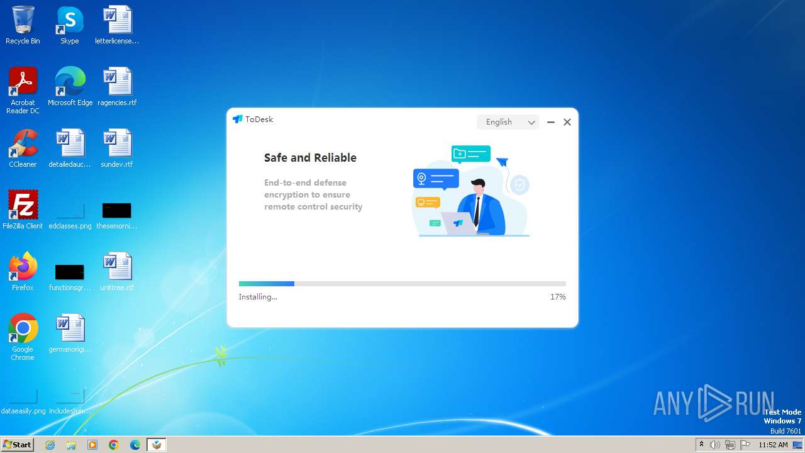Select Microsoft Edge desktop shortcut
The width and height of the screenshot is (805, 453).
click(70, 87)
